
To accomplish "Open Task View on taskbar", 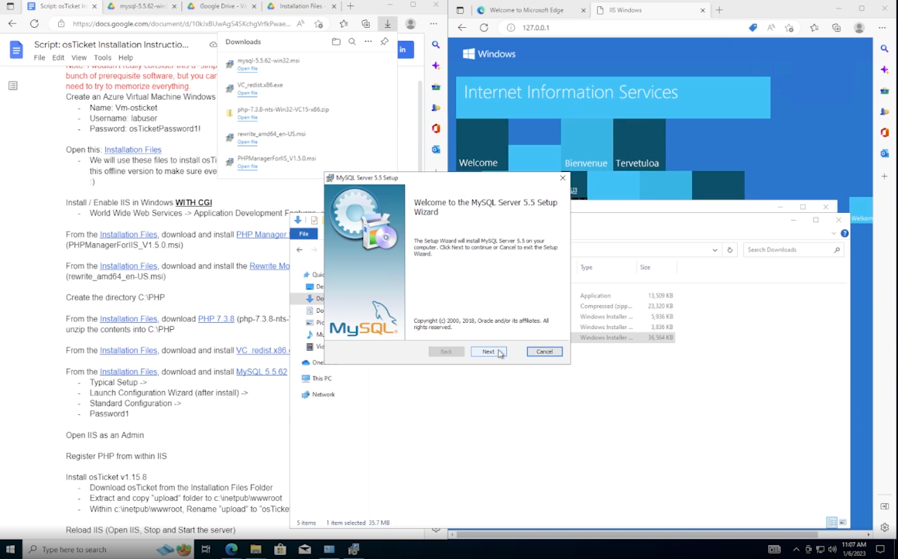I will coord(206,549).
